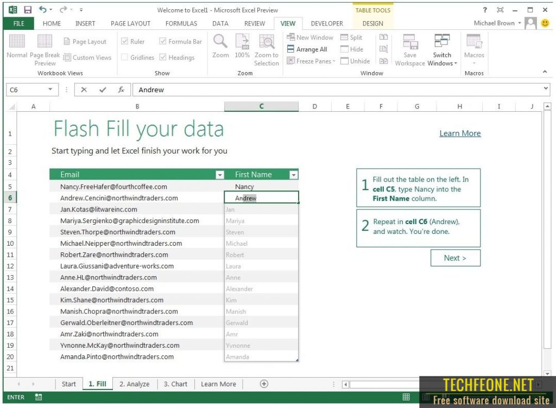Set zoom to 100%
Image resolution: width=556 pixels, height=408 pixels.
point(242,46)
